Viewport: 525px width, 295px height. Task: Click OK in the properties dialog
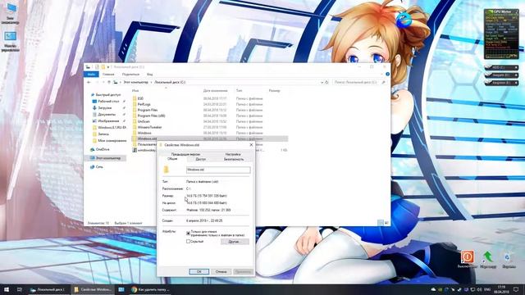coord(199,271)
